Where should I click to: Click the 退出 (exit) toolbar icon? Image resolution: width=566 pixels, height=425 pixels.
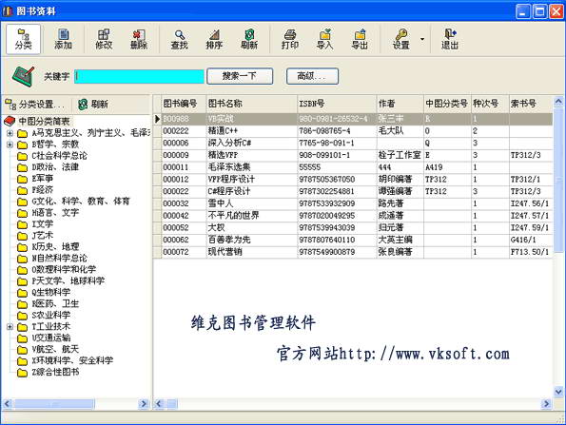pyautogui.click(x=450, y=39)
